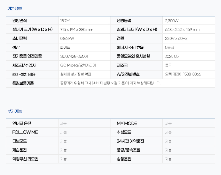Click the energy efficiency rating 5등급
Viewport: 221px width, 175px height.
coord(169,47)
